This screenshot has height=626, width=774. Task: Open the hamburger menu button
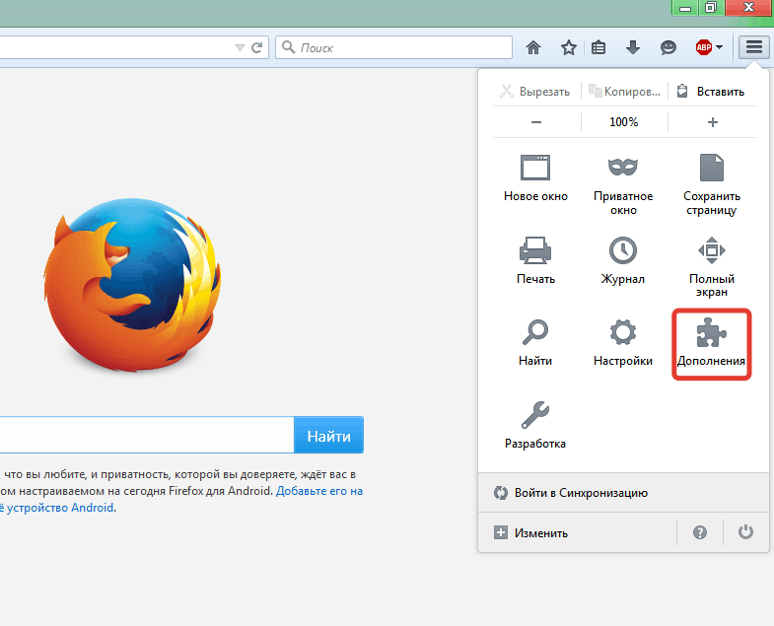(x=753, y=47)
